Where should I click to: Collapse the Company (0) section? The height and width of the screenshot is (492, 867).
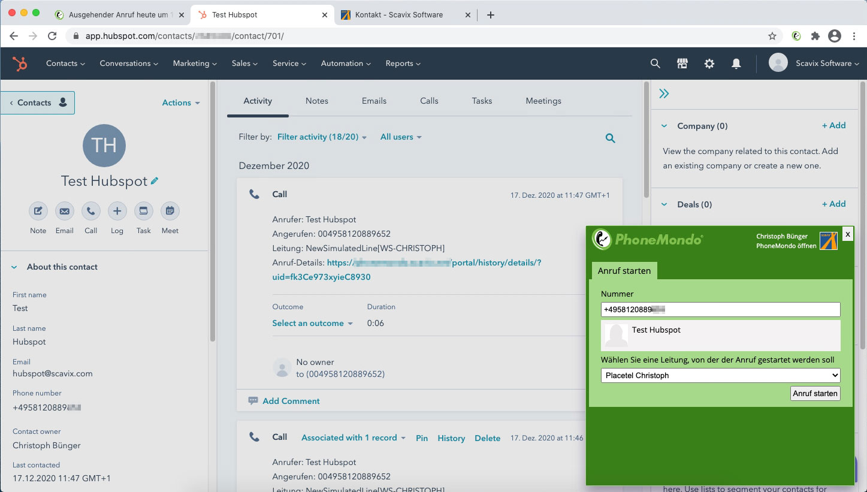tap(664, 126)
